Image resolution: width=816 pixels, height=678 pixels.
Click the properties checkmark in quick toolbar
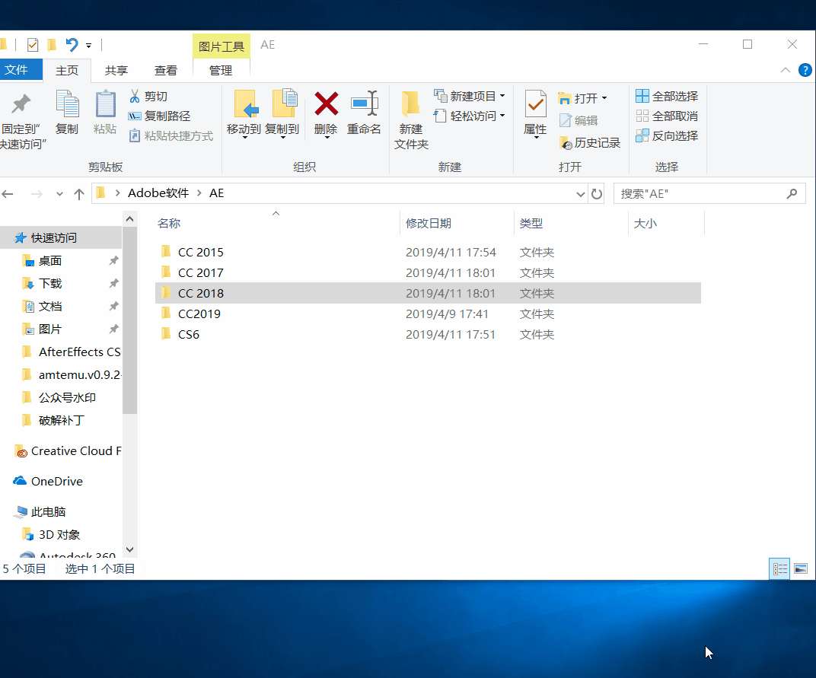coord(33,45)
